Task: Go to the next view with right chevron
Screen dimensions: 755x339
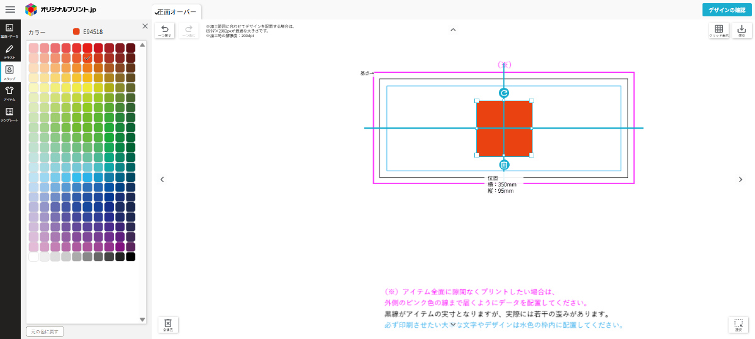Action: pos(741,180)
